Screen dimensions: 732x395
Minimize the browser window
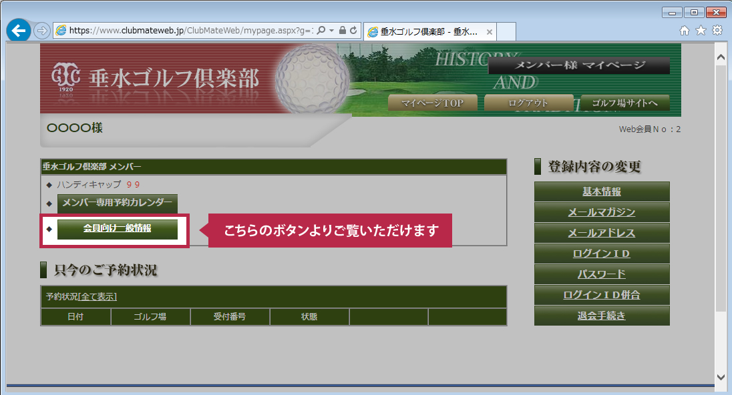[x=673, y=13]
